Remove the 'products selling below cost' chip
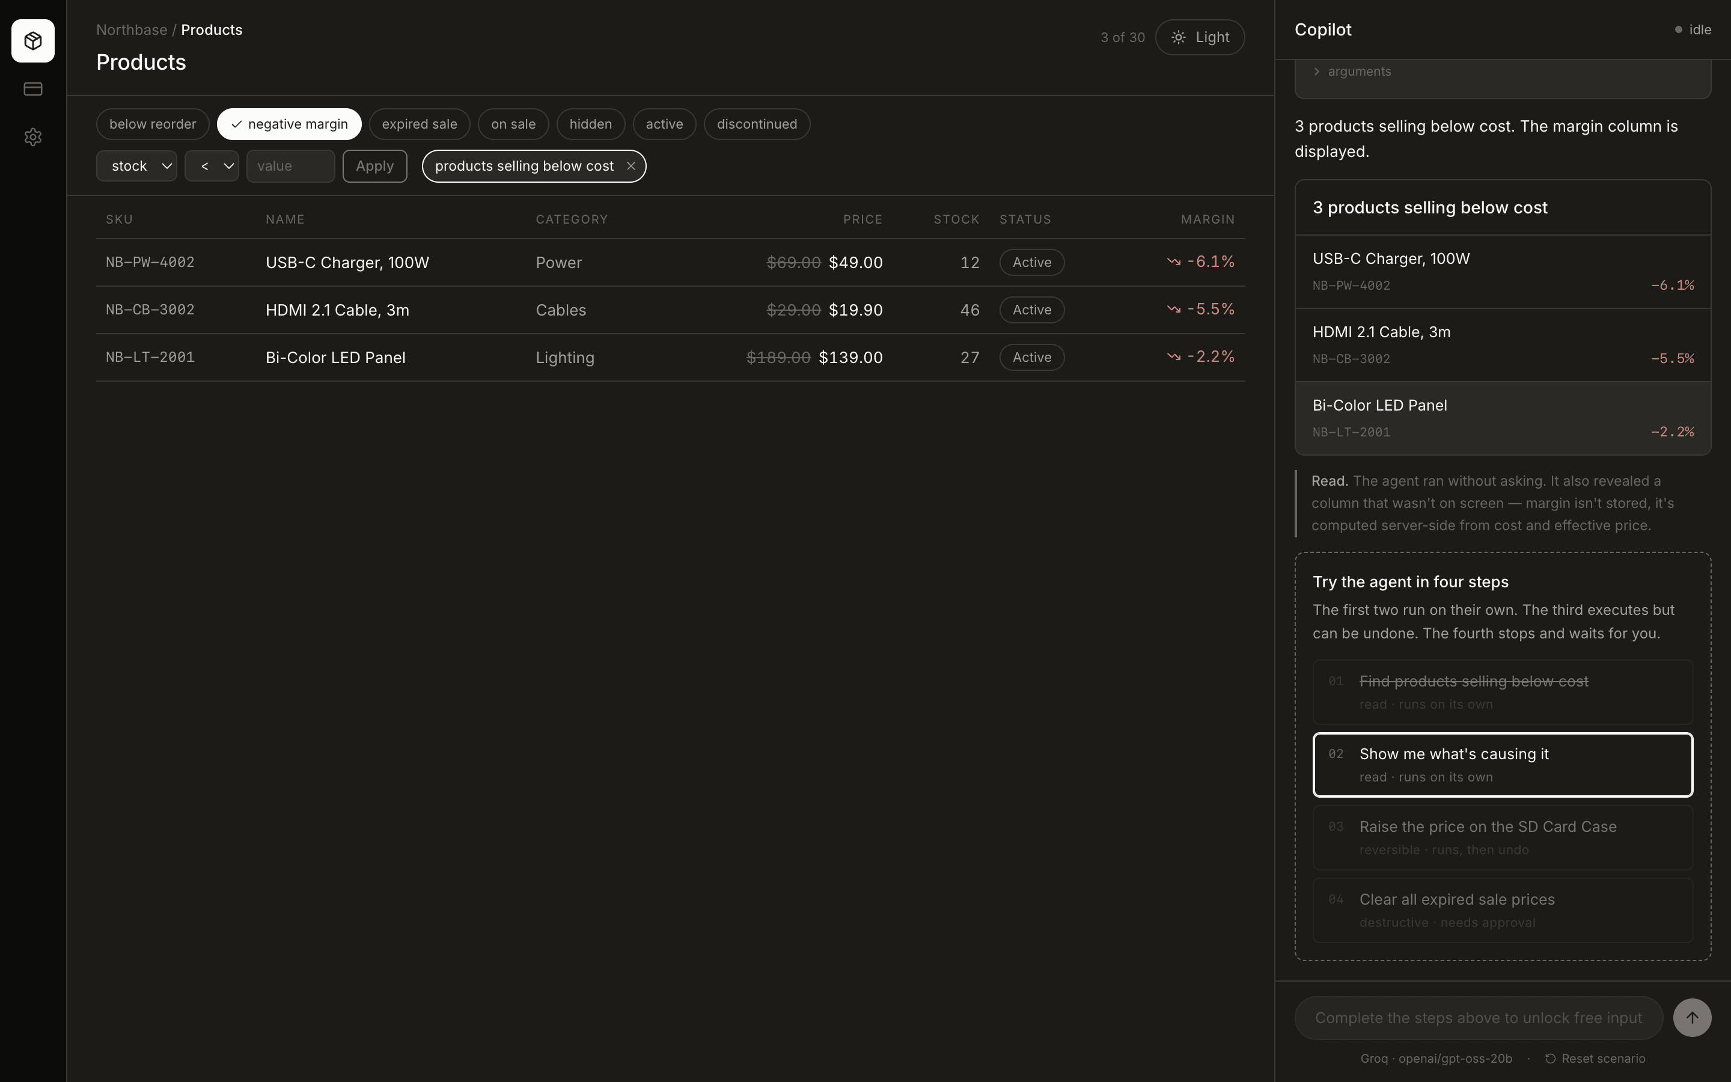The width and height of the screenshot is (1731, 1082). (x=631, y=166)
